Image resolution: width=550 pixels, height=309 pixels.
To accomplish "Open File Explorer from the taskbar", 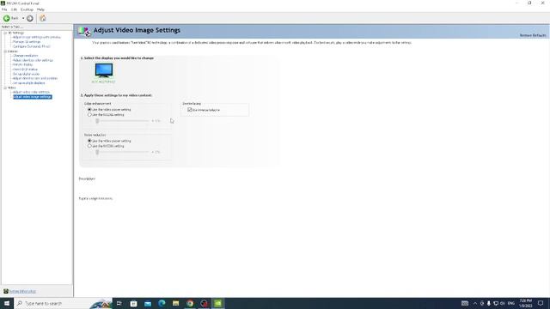I will click(x=175, y=303).
